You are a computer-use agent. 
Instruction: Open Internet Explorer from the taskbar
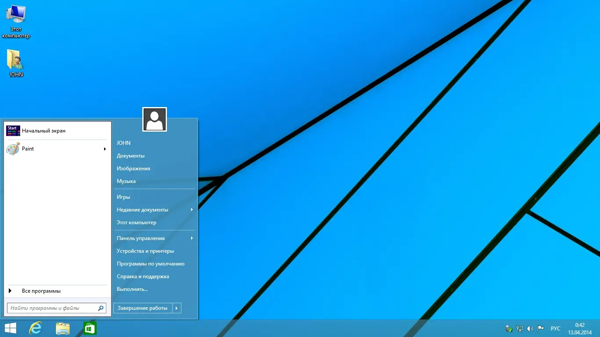click(x=35, y=328)
